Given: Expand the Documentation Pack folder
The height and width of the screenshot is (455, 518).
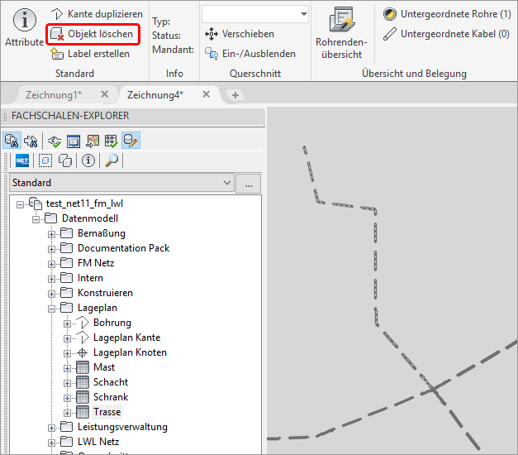Looking at the screenshot, I should point(51,249).
